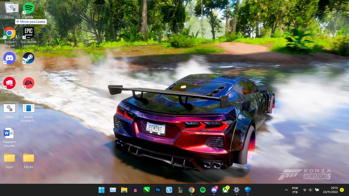Expand the hidden tray icons chevron

point(286,190)
